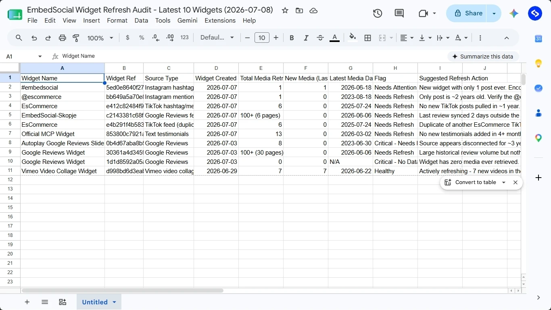This screenshot has height=310, width=551.
Task: Open the Gemini sparkle assistant
Action: [x=513, y=13]
